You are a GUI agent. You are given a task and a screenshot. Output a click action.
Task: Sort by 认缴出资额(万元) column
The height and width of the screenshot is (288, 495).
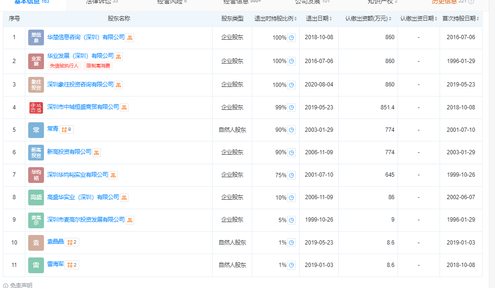368,19
